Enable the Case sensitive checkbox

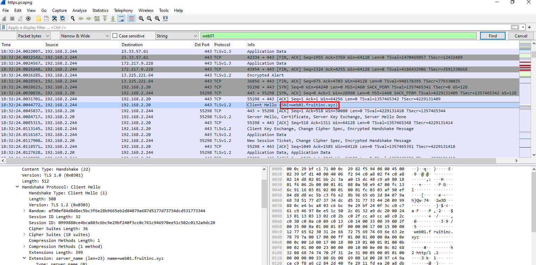pyautogui.click(x=115, y=36)
